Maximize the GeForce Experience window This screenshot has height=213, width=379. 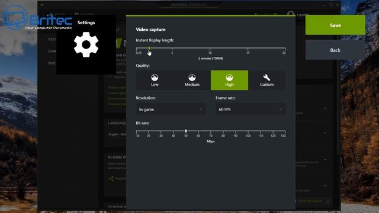tap(331, 5)
